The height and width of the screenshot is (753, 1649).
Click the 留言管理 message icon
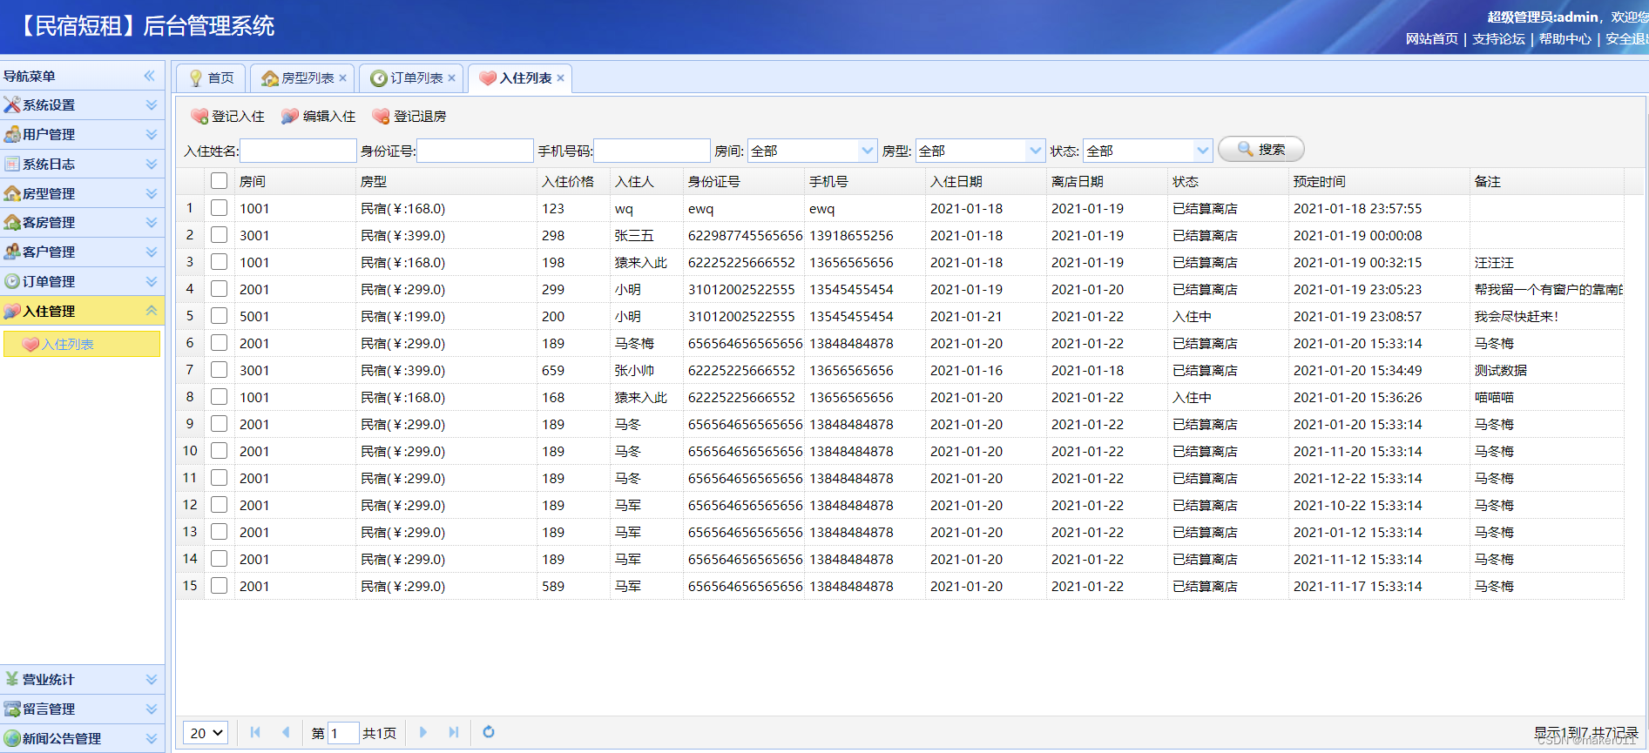[12, 709]
